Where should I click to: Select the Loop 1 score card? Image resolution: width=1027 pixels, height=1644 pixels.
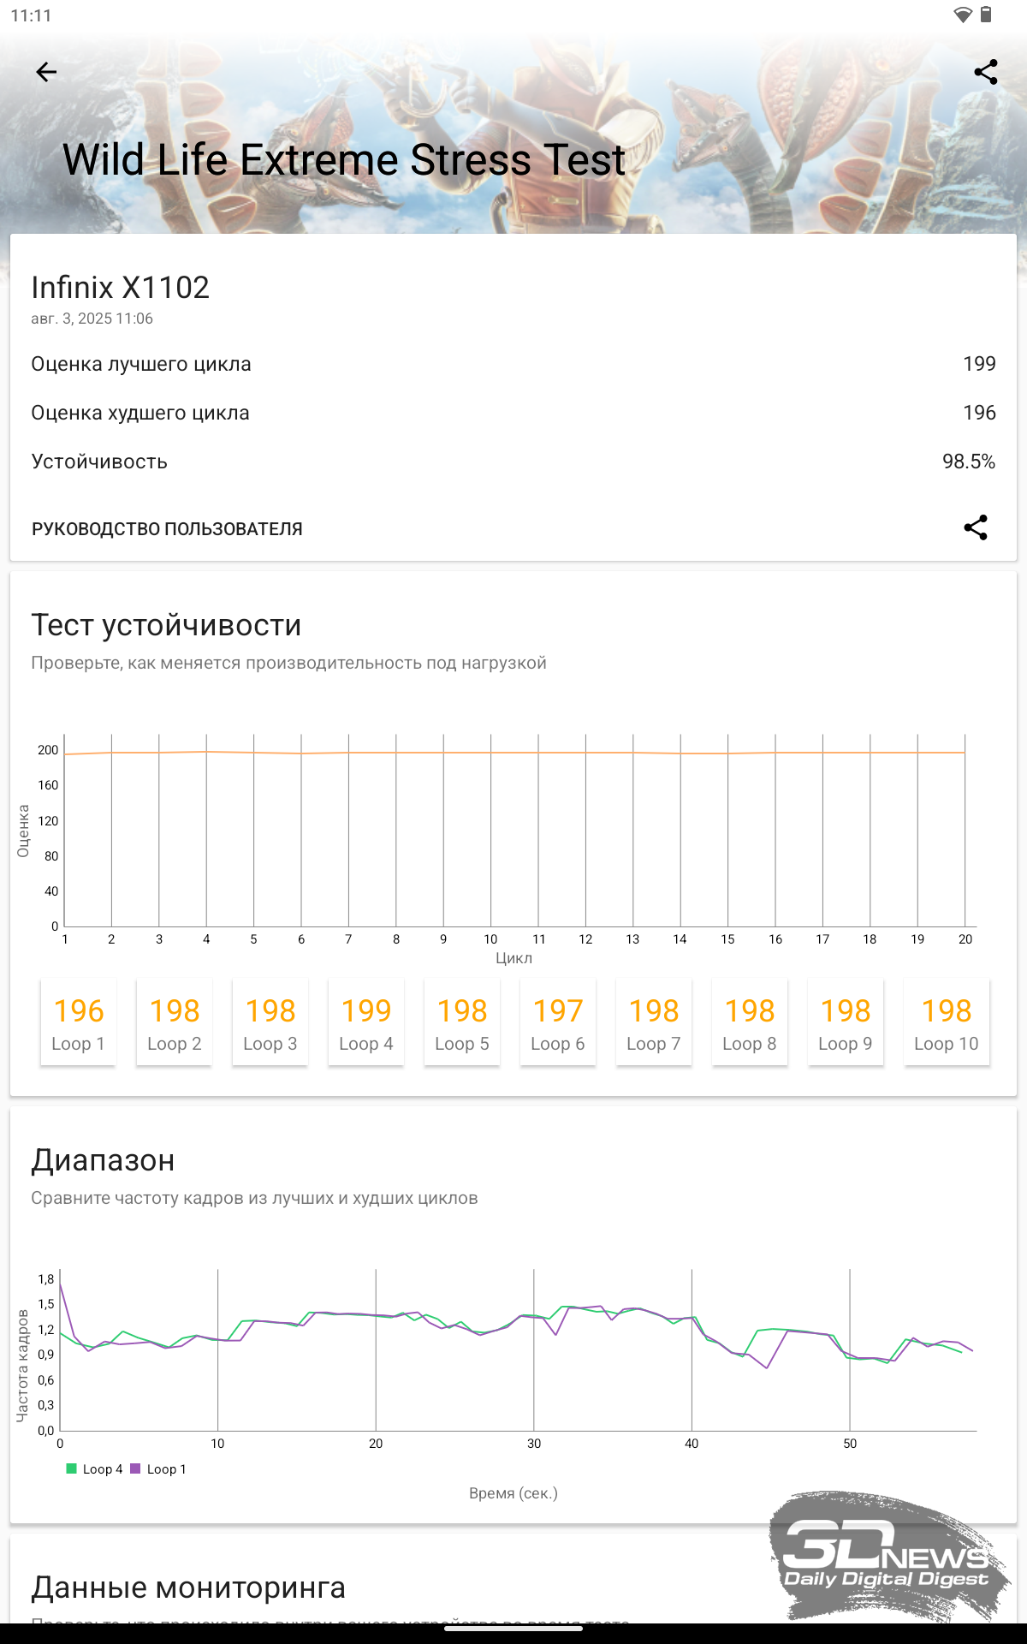(78, 1022)
